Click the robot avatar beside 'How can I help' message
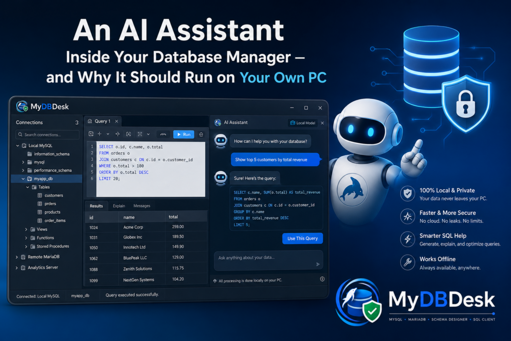Screen dimensions: 511x341 point(221,141)
